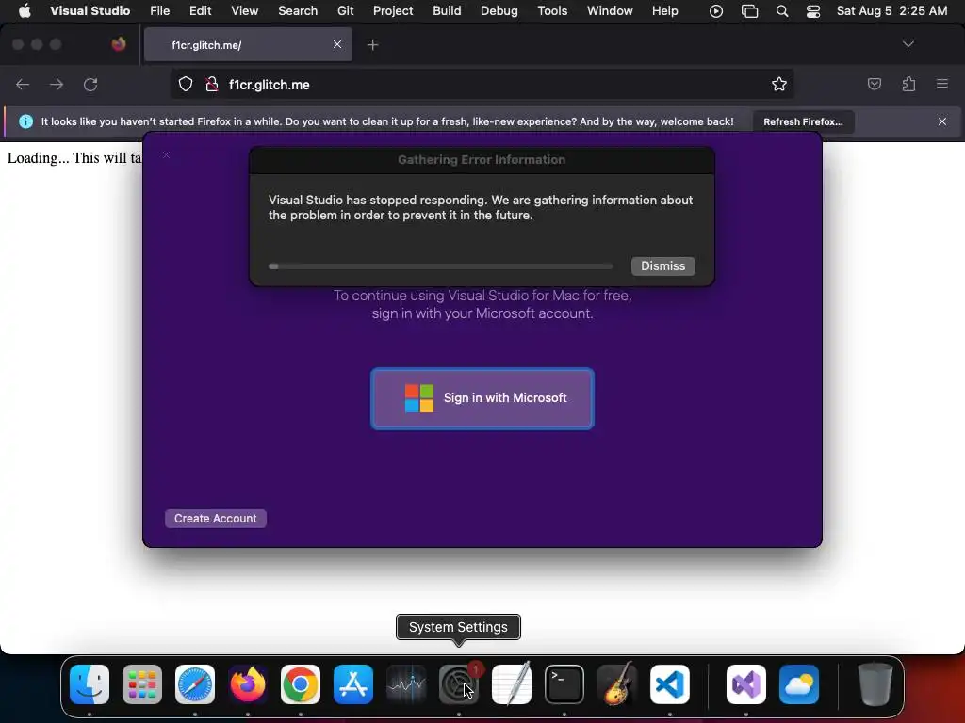
Task: Click the tracking protection shield icon
Action: click(x=186, y=84)
